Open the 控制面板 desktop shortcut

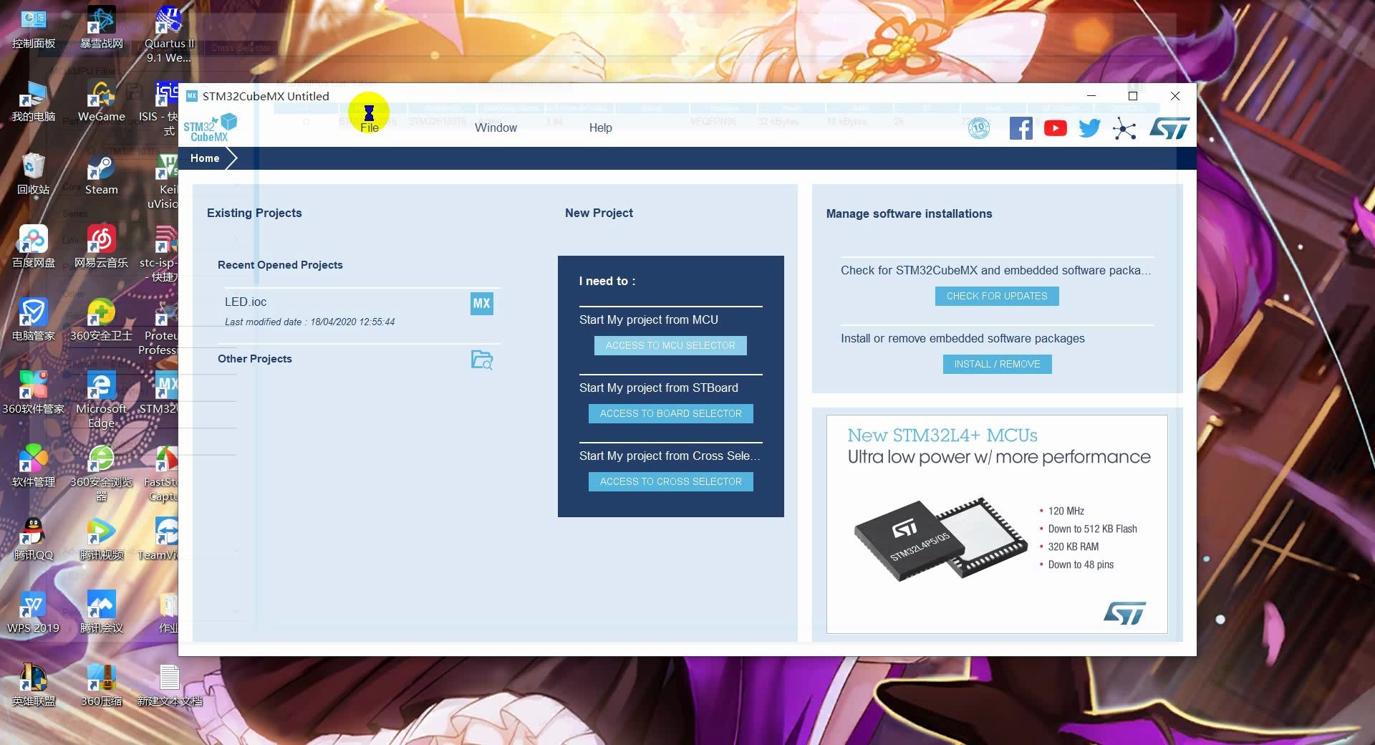click(33, 29)
